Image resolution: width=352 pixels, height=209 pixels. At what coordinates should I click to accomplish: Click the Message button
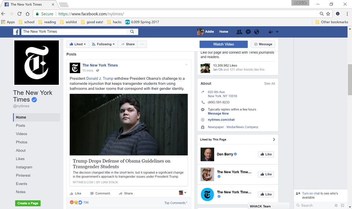coord(263,44)
